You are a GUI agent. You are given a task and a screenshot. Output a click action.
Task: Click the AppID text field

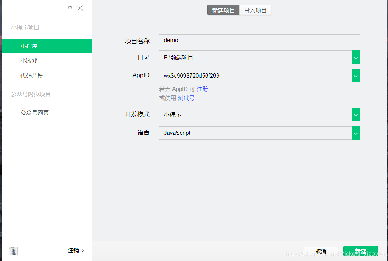click(256, 75)
